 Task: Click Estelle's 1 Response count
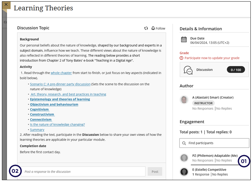[x=201, y=174]
